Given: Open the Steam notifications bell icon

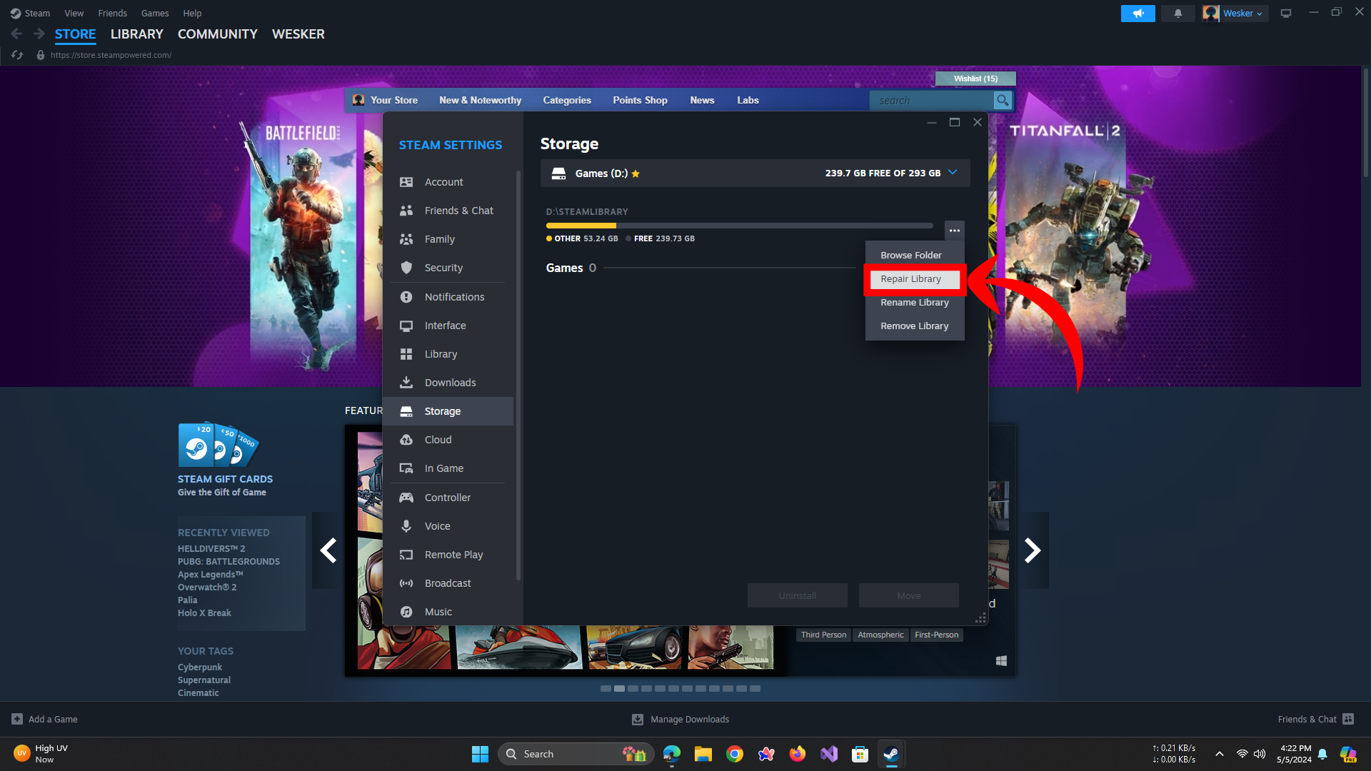Looking at the screenshot, I should click(1177, 14).
